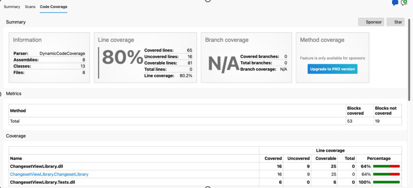Switch to the Summary tab
This screenshot has height=188, width=413.
coord(12,7)
